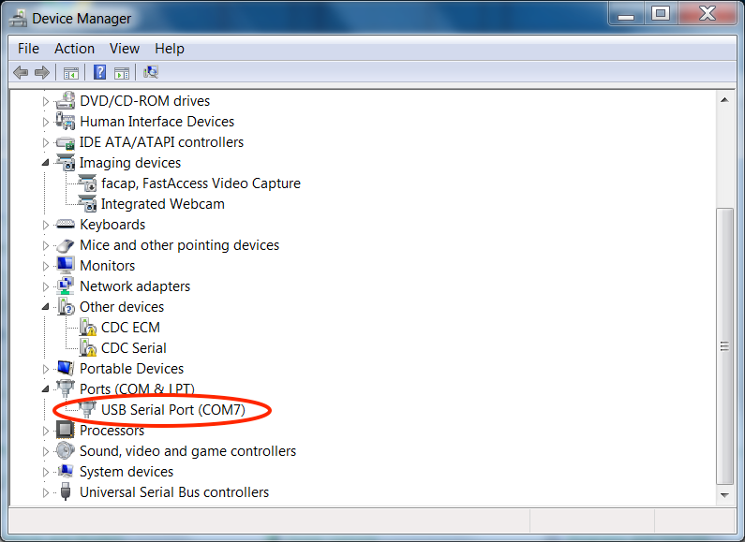Maximize the Device Manager window
The height and width of the screenshot is (542, 745).
[x=661, y=14]
